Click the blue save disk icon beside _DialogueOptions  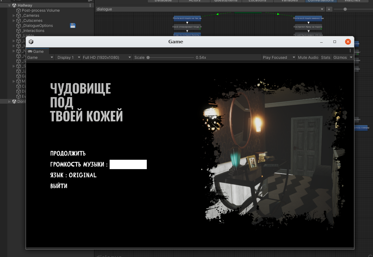pyautogui.click(x=73, y=26)
